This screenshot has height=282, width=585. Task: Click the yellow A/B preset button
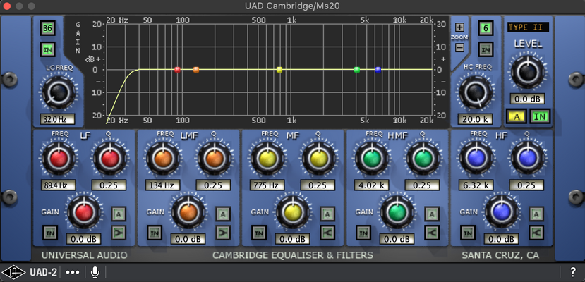517,116
